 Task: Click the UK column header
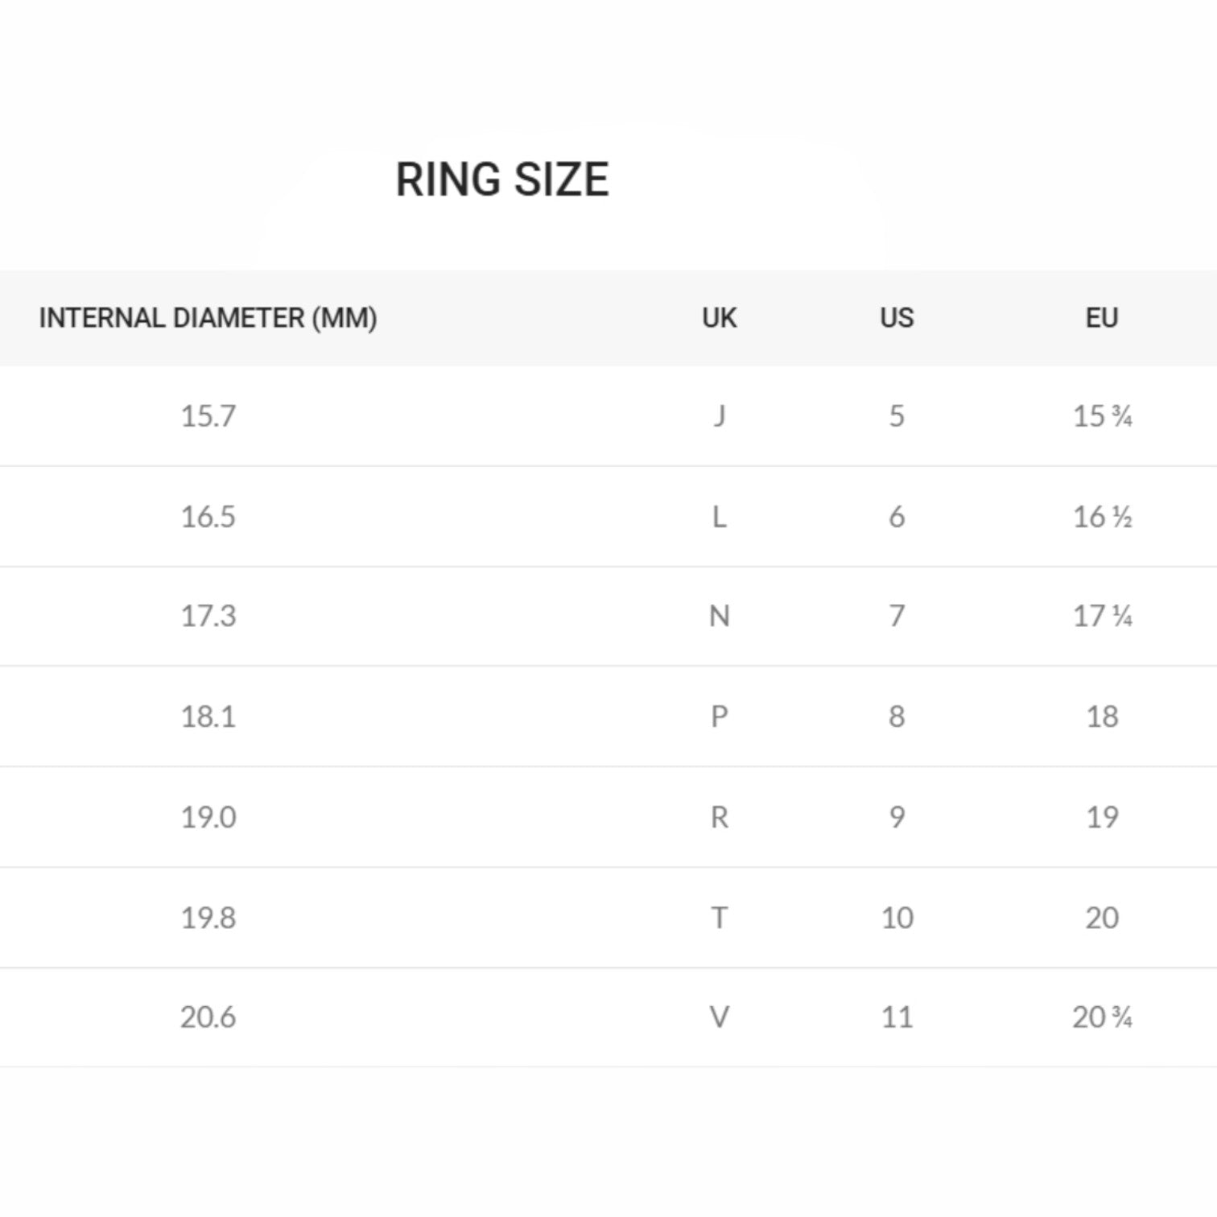[719, 318]
